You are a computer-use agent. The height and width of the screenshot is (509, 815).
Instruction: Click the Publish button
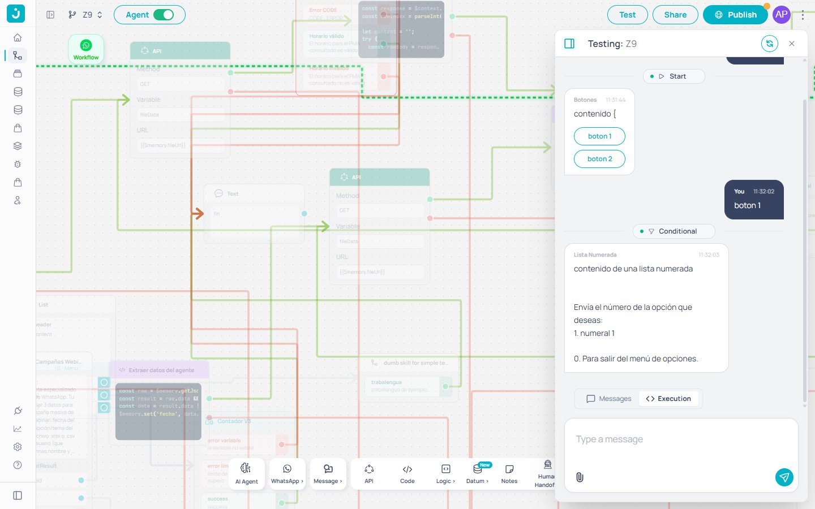tap(735, 15)
